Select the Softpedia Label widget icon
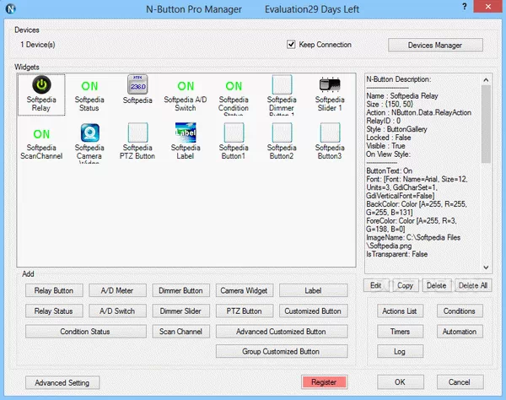The height and width of the screenshot is (400, 506). click(x=186, y=134)
